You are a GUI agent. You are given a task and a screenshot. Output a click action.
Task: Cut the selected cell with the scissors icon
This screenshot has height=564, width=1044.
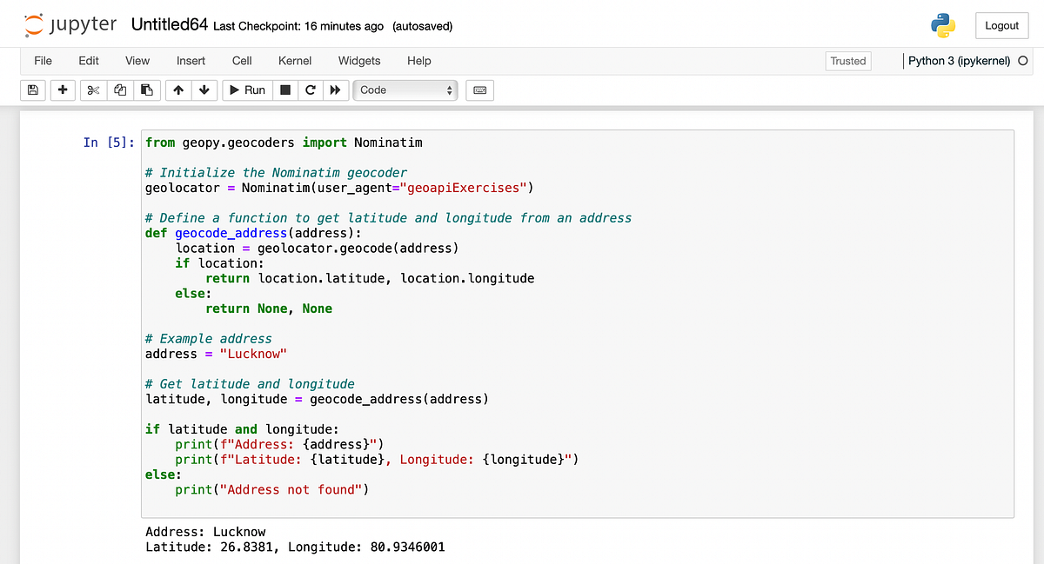(92, 90)
